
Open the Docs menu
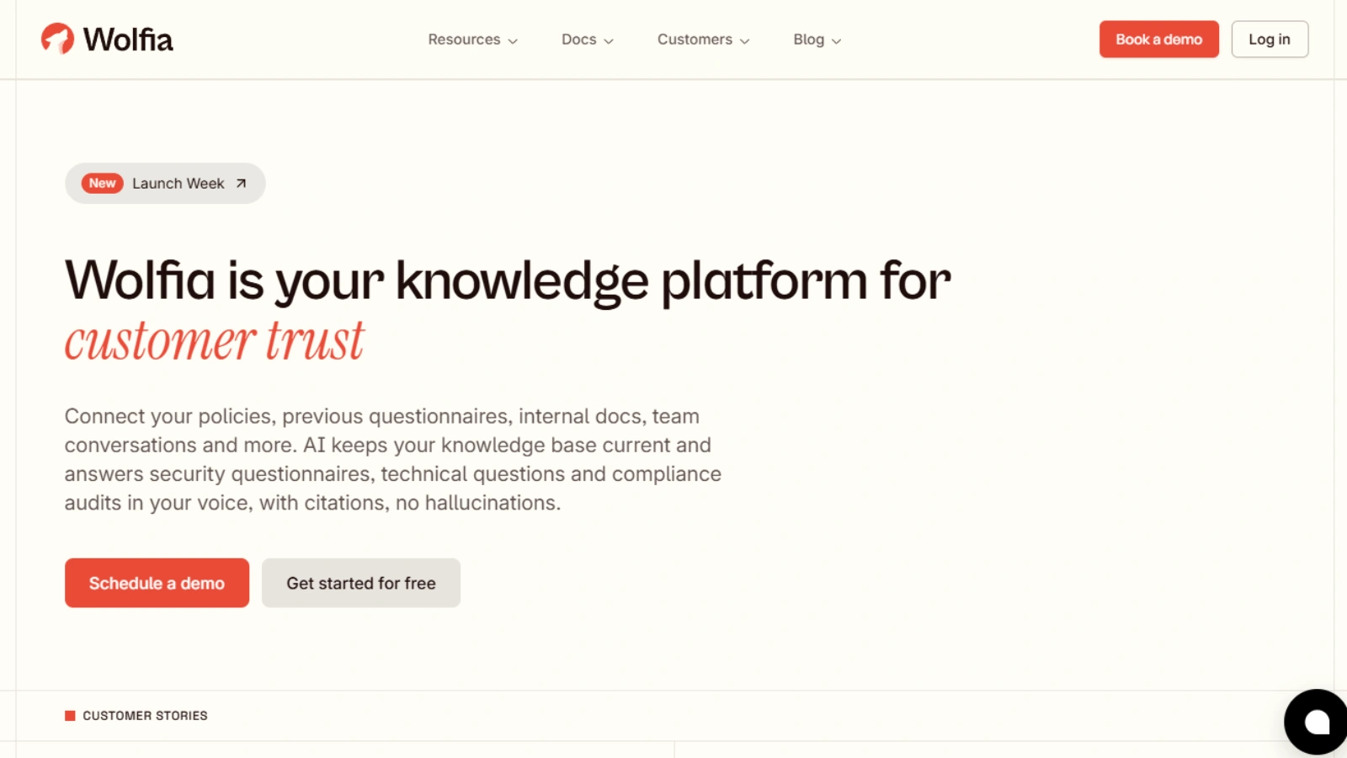588,40
